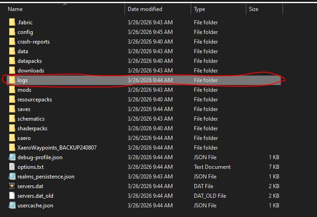
Task: Select the options.txt document icon
Action: [x=12, y=167]
